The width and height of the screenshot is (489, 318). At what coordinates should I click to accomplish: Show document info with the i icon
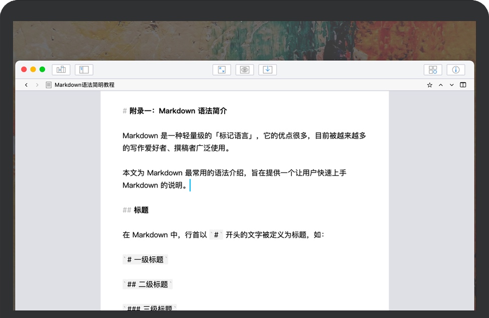click(x=456, y=70)
